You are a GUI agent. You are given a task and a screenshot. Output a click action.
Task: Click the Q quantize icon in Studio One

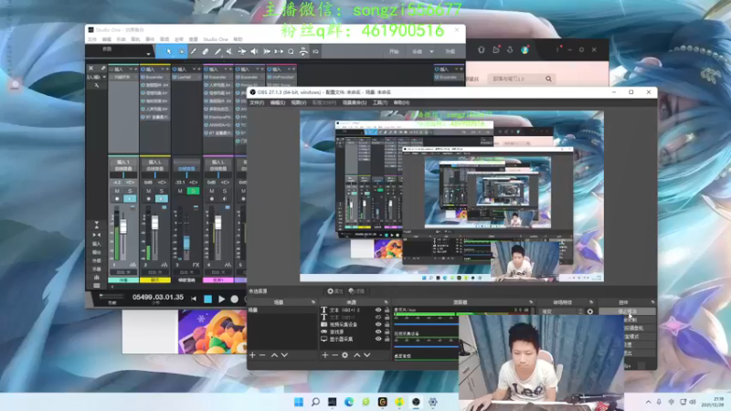point(291,52)
